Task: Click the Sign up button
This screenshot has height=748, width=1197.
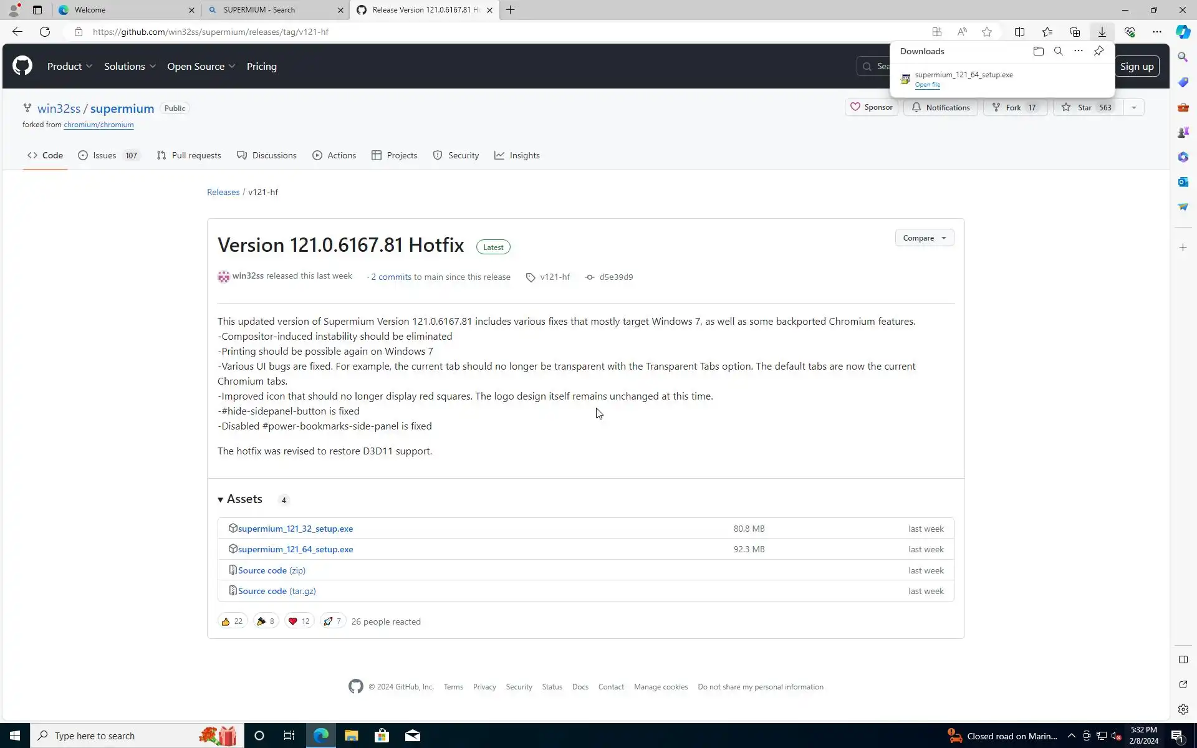Action: (x=1136, y=66)
